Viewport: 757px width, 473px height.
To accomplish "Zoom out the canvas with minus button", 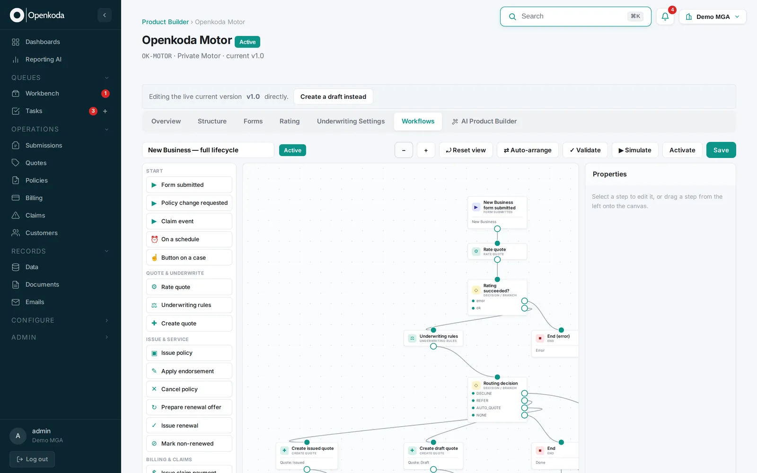I will pos(404,150).
